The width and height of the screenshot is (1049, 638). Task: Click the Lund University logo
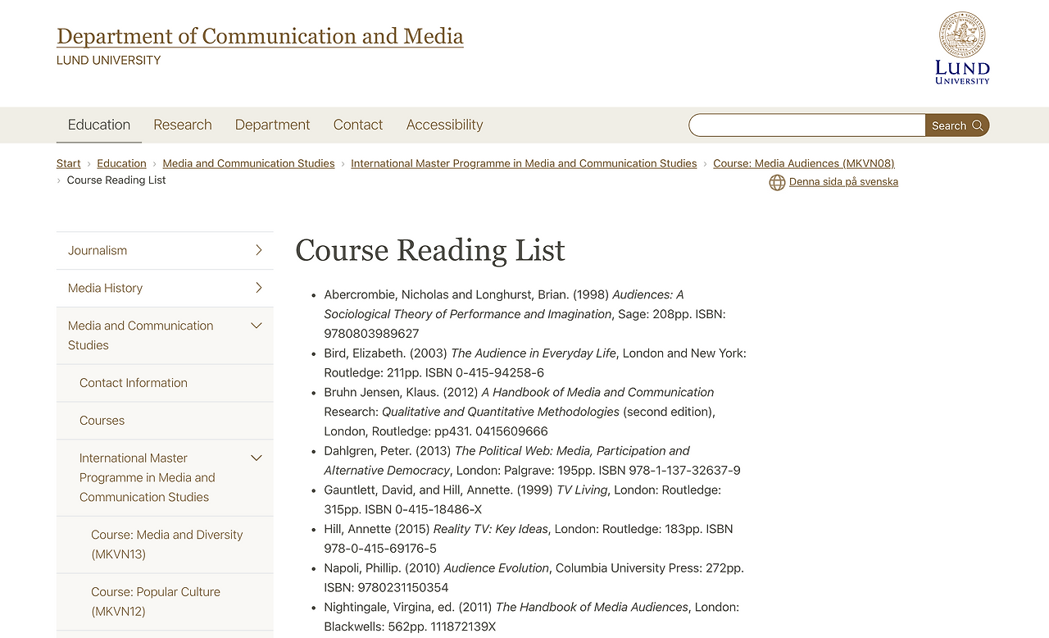click(x=962, y=48)
